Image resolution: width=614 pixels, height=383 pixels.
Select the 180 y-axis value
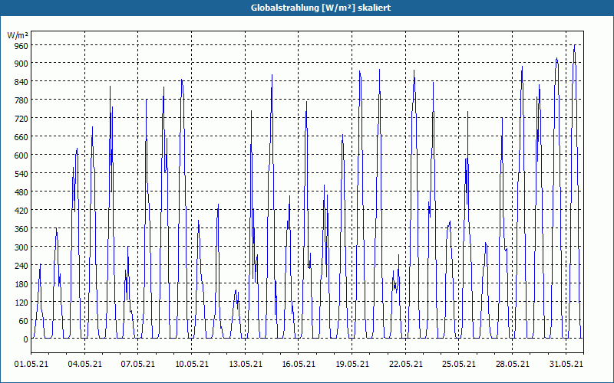click(21, 284)
